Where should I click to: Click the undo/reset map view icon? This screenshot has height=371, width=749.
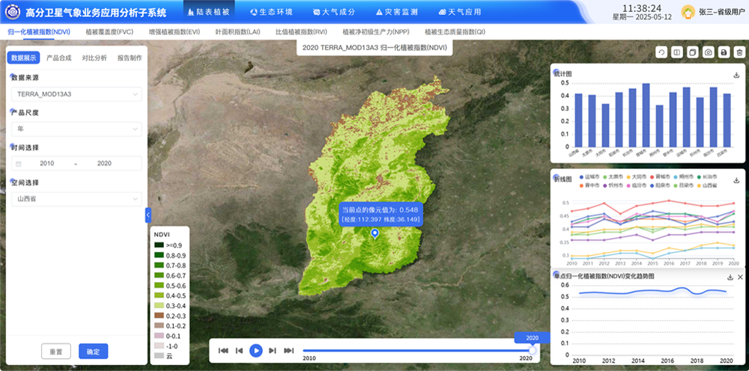[x=661, y=52]
